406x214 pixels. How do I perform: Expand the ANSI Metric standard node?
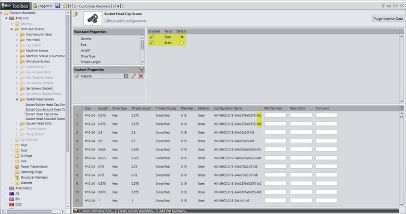click(x=6, y=188)
